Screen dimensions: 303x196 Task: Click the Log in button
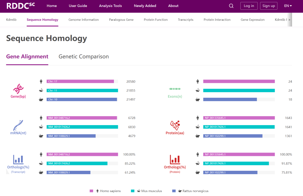coord(249,6)
